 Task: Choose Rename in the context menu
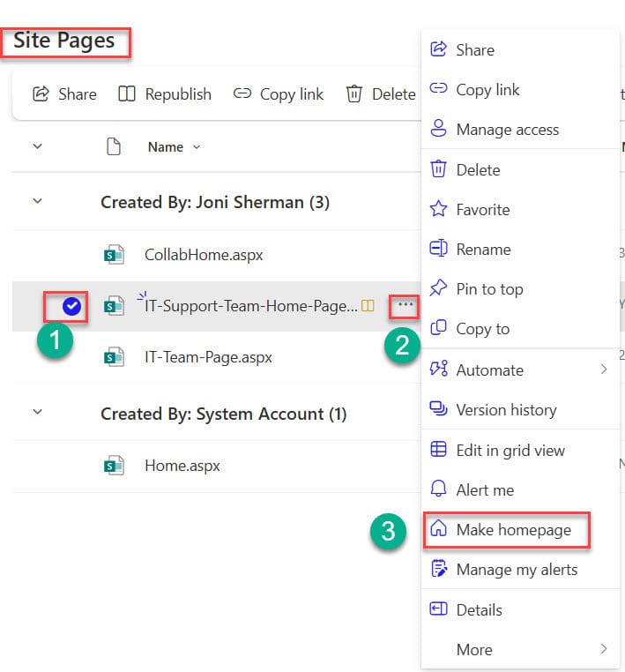[x=520, y=249]
